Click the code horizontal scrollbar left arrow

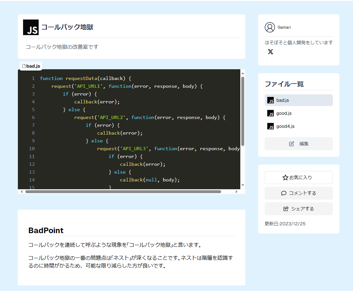[x=22, y=192]
